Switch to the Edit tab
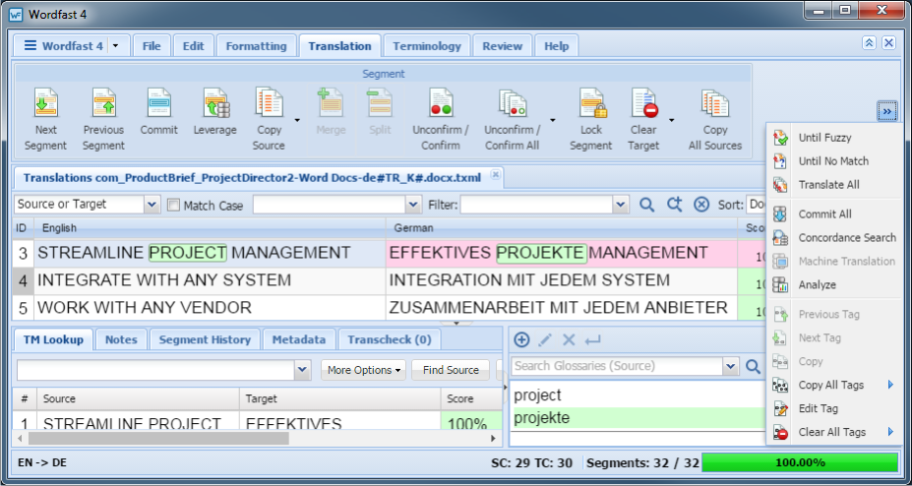Screen dimensions: 912x486 tap(194, 46)
